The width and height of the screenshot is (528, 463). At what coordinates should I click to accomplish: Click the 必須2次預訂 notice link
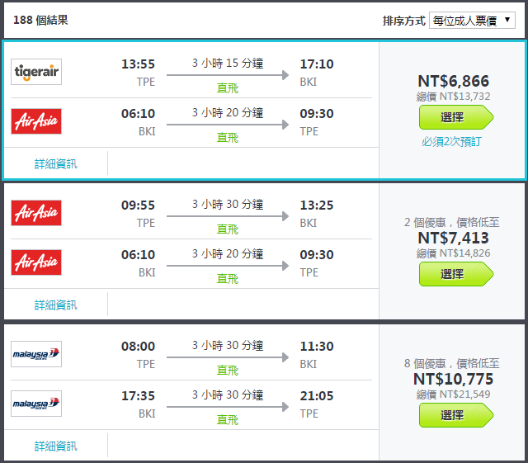[x=451, y=141]
